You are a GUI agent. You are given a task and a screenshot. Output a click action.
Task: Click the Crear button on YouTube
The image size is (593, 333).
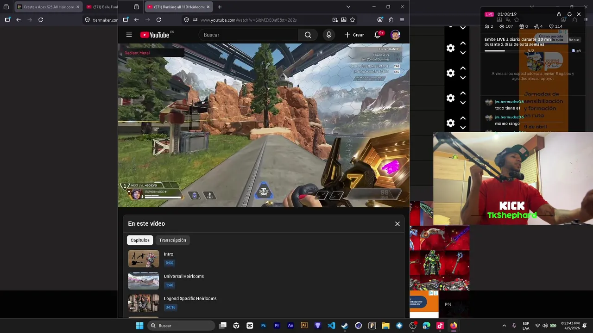[354, 35]
